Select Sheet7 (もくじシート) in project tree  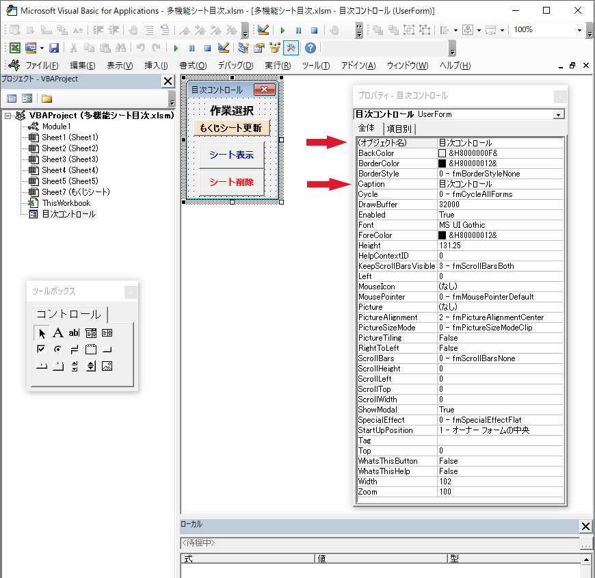pos(75,192)
